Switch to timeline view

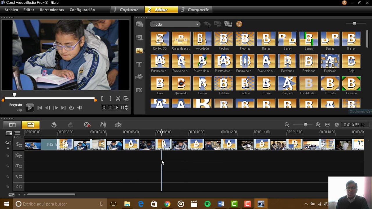[31, 125]
